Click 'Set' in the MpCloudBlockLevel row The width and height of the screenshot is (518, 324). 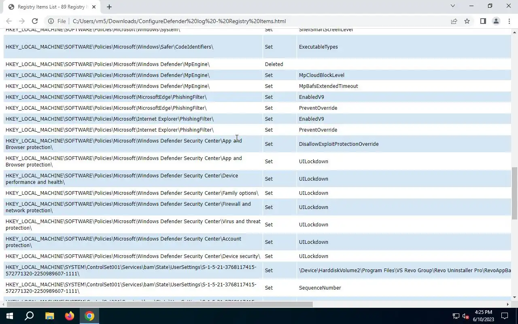pos(269,75)
